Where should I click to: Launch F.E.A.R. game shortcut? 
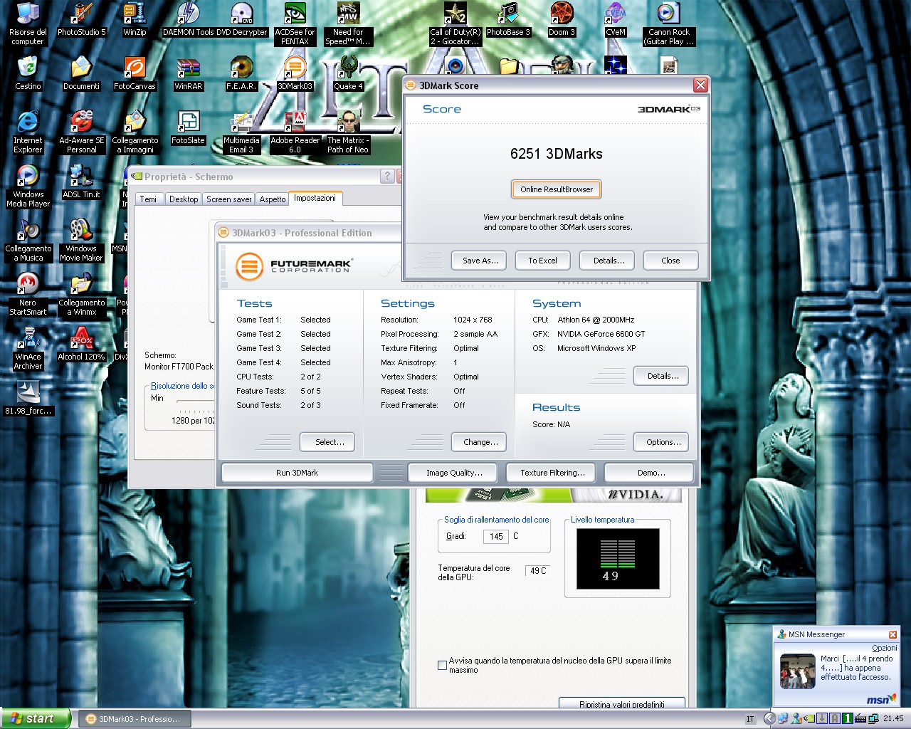pos(241,74)
